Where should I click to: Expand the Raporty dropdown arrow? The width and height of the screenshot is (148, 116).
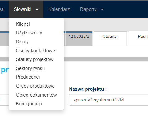pos(102,10)
